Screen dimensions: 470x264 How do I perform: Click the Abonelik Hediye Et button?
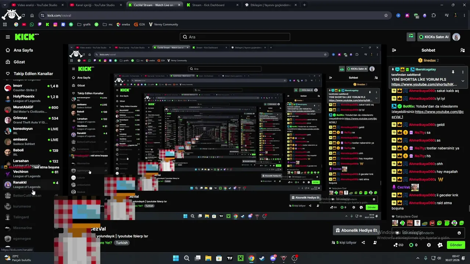point(356,230)
